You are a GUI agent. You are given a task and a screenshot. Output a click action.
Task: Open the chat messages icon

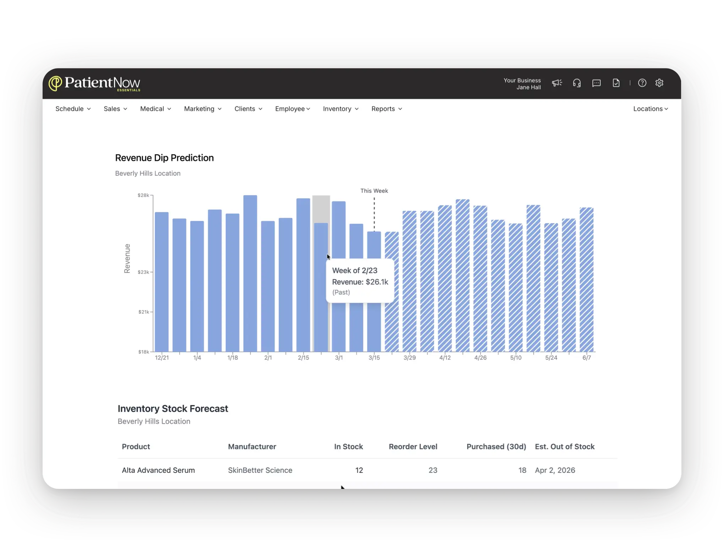pyautogui.click(x=597, y=83)
